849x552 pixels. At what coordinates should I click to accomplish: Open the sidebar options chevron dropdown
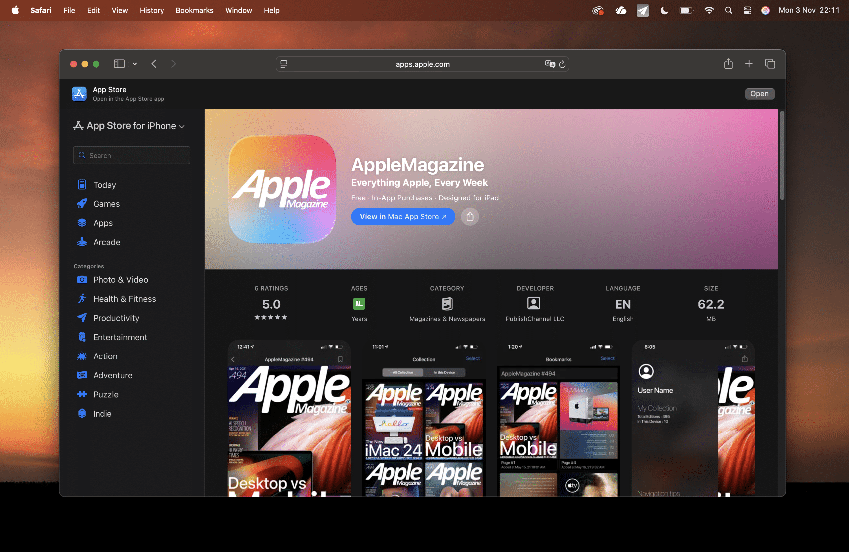(x=135, y=64)
